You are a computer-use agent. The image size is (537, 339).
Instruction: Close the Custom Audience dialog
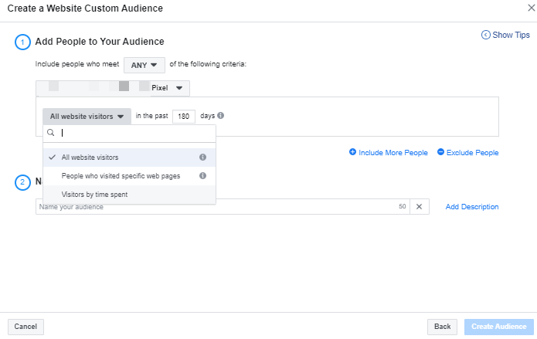(x=526, y=8)
